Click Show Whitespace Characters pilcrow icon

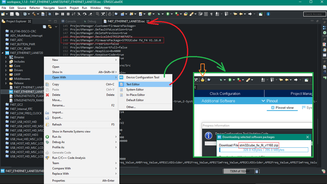[211, 14]
